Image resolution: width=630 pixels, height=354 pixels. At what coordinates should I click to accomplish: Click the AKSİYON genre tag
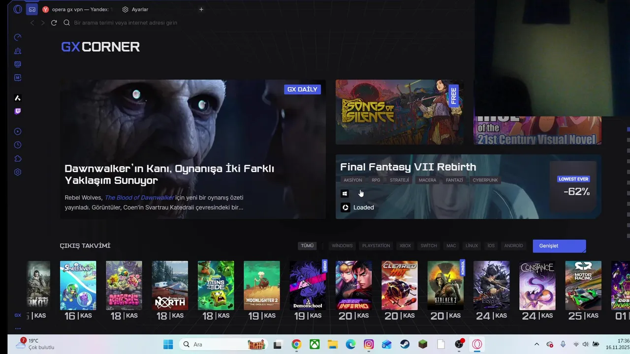point(353,180)
